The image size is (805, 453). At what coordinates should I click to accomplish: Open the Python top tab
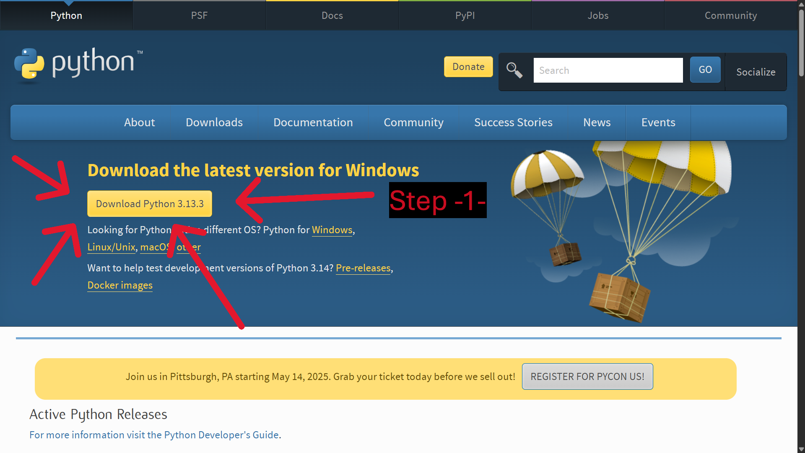66,16
